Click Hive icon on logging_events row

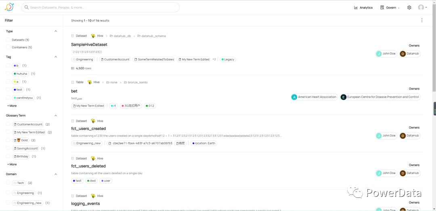pyautogui.click(x=93, y=196)
